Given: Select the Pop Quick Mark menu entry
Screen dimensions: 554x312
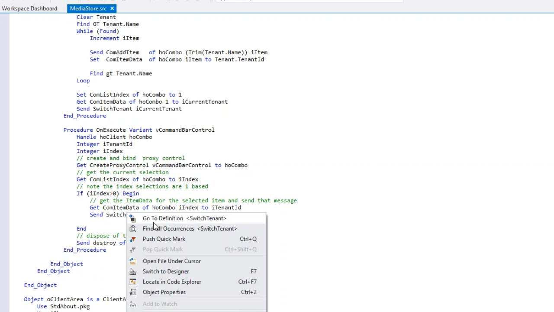Looking at the screenshot, I should 163,250.
